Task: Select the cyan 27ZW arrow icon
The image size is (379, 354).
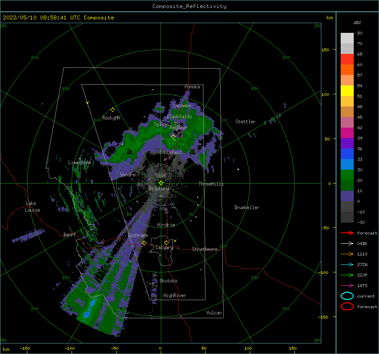Action: point(347,265)
